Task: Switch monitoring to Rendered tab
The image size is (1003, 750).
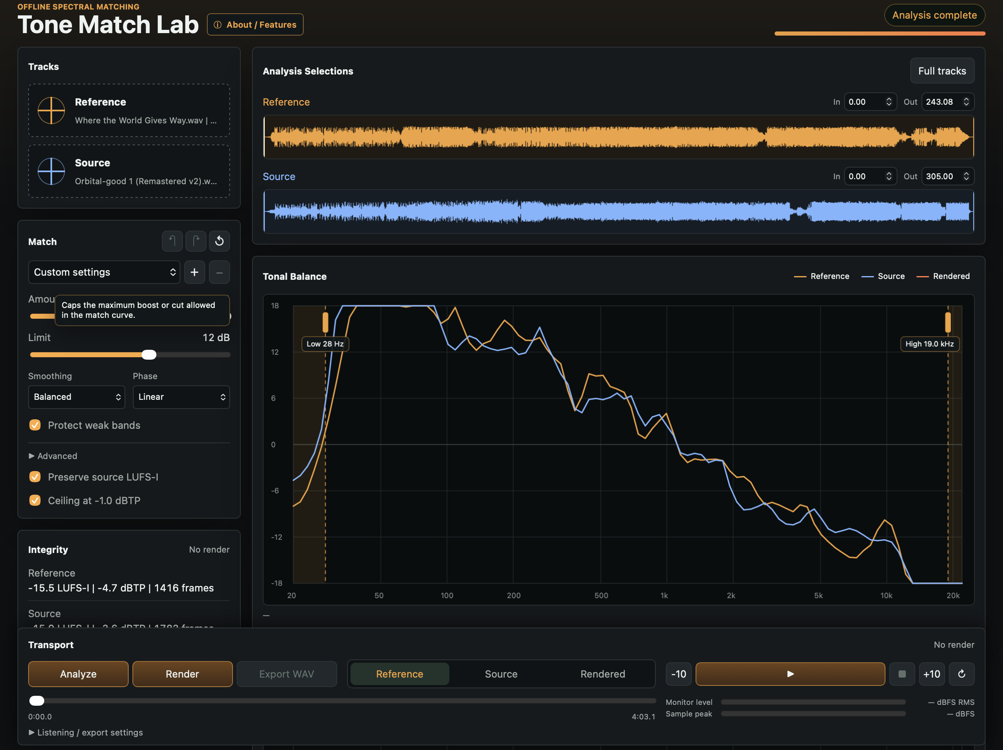Action: click(x=602, y=674)
